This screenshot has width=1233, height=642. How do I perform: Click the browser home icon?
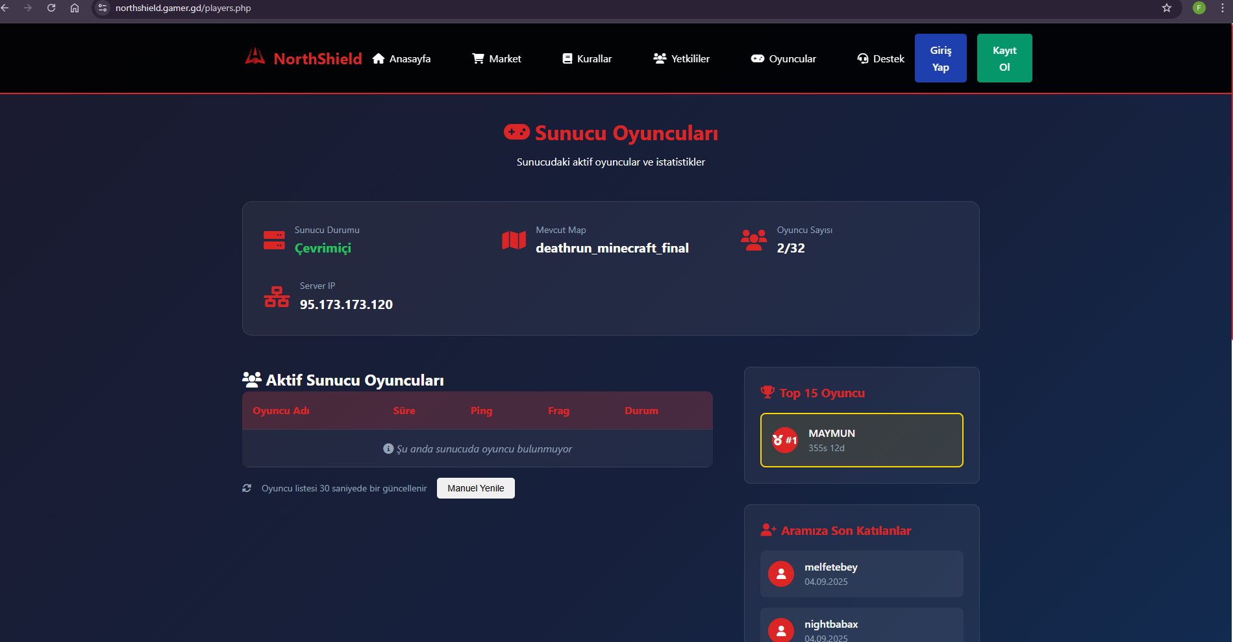75,8
